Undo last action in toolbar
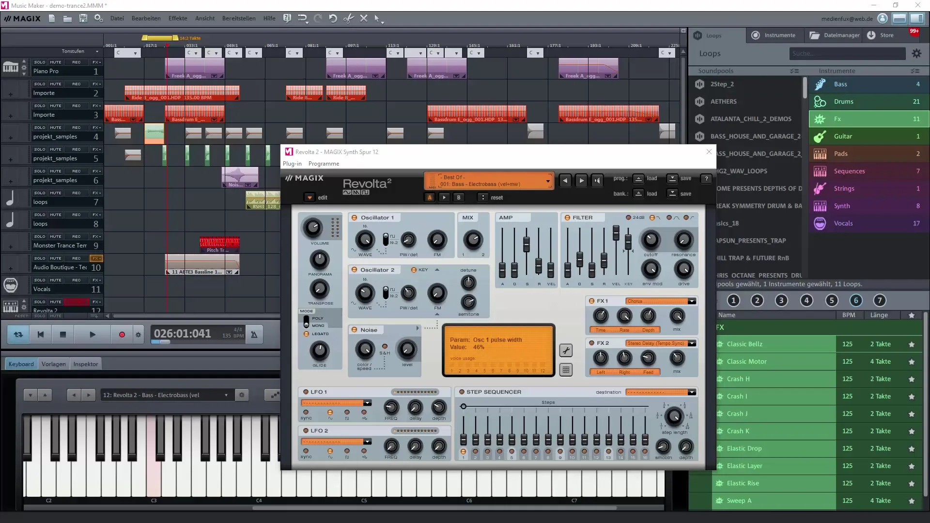The width and height of the screenshot is (930, 523). point(333,18)
